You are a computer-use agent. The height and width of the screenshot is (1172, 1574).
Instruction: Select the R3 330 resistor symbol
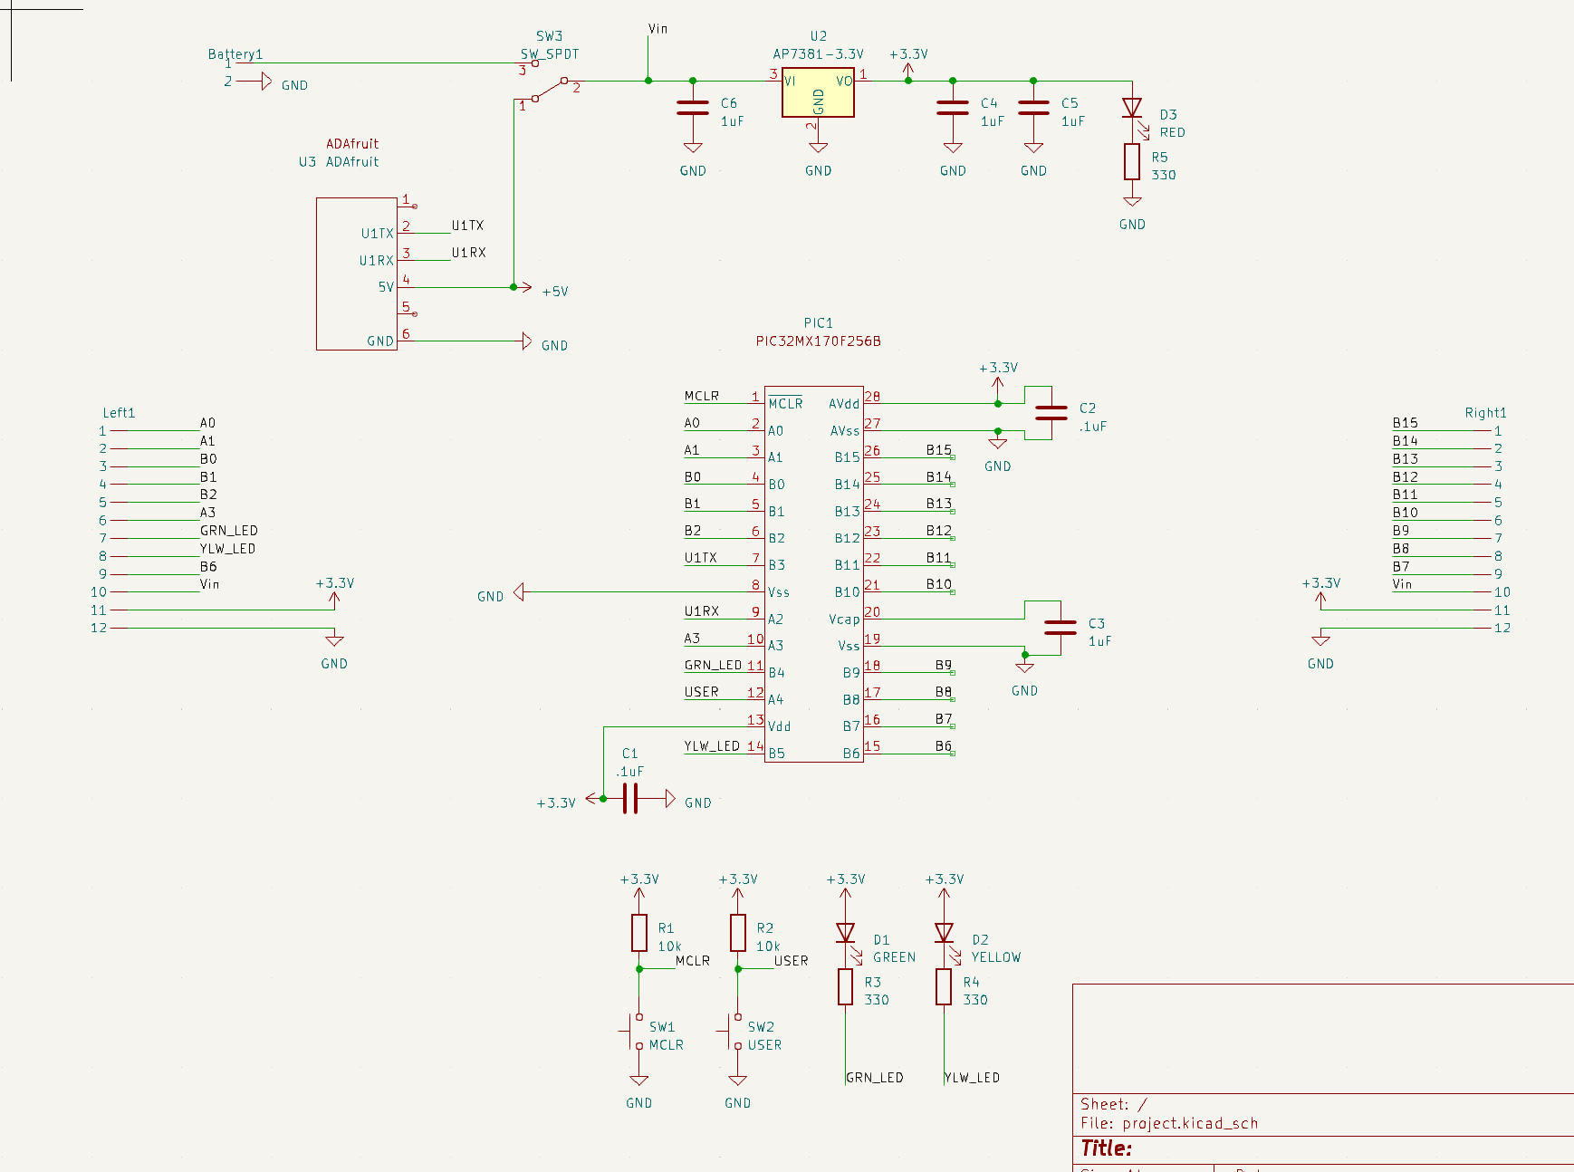click(846, 987)
